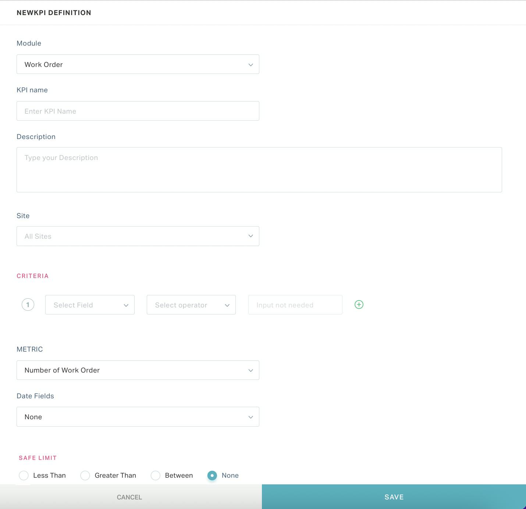
Task: Click the "Date Fields" label
Action: click(x=35, y=396)
